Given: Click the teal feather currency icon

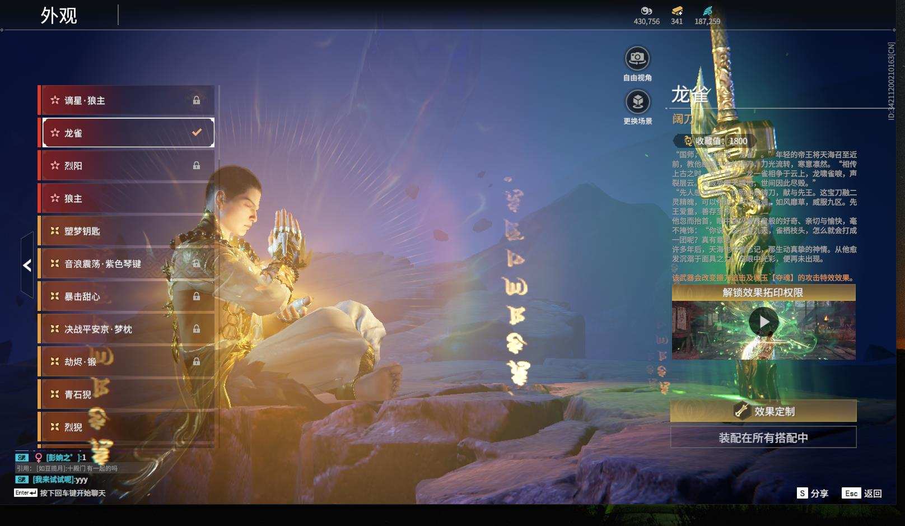Looking at the screenshot, I should pyautogui.click(x=707, y=11).
